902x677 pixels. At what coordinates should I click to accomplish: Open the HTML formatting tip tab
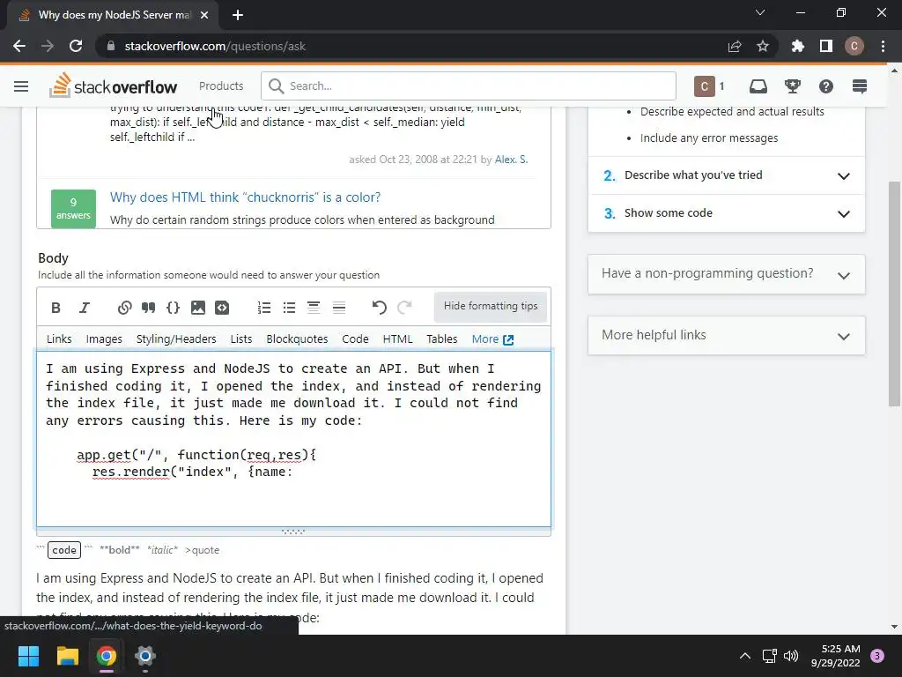point(397,339)
